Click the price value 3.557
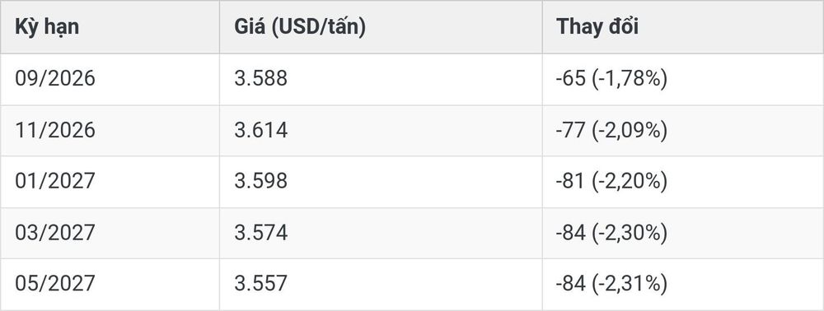824x311 pixels. click(x=261, y=284)
